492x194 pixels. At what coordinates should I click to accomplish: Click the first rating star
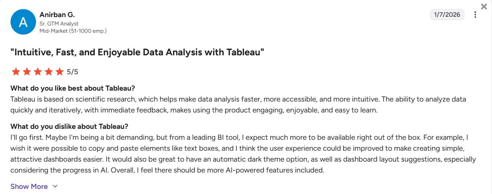[x=16, y=72]
